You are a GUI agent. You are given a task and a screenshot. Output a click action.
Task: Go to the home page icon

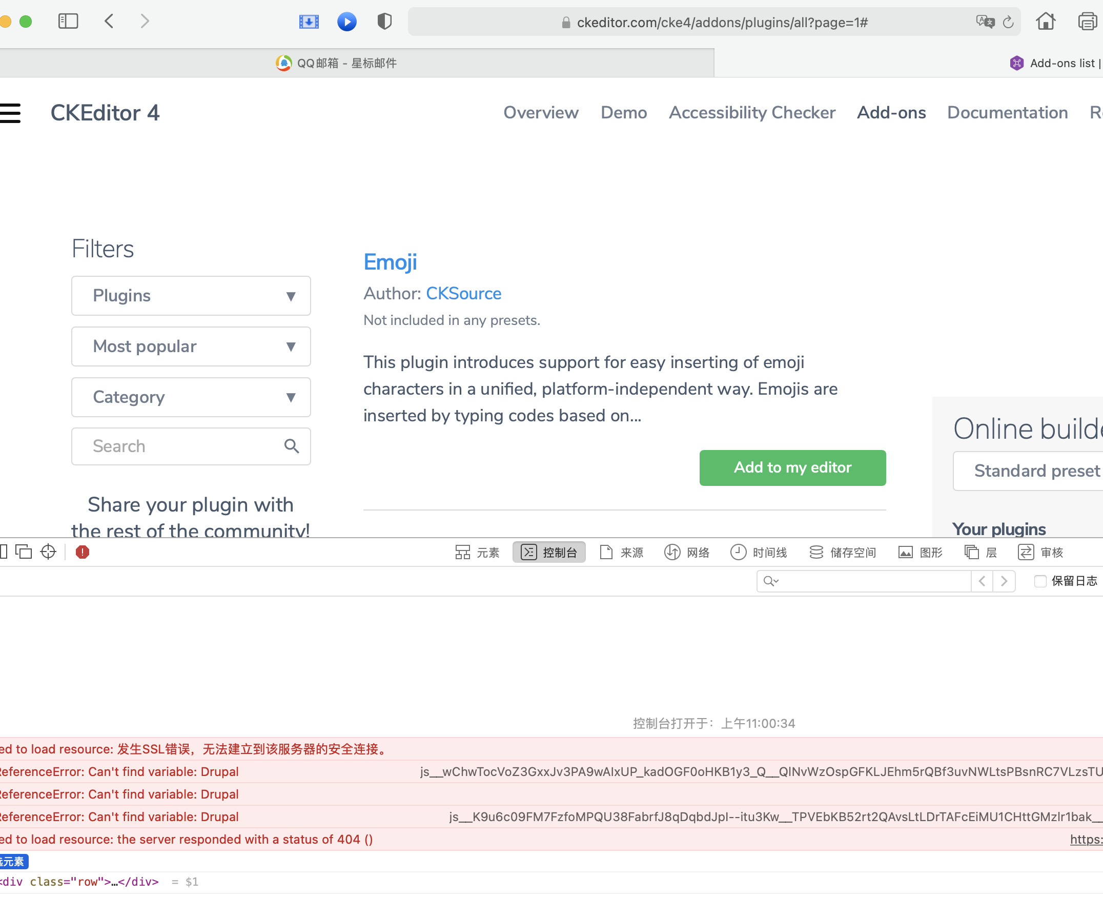pos(1045,21)
